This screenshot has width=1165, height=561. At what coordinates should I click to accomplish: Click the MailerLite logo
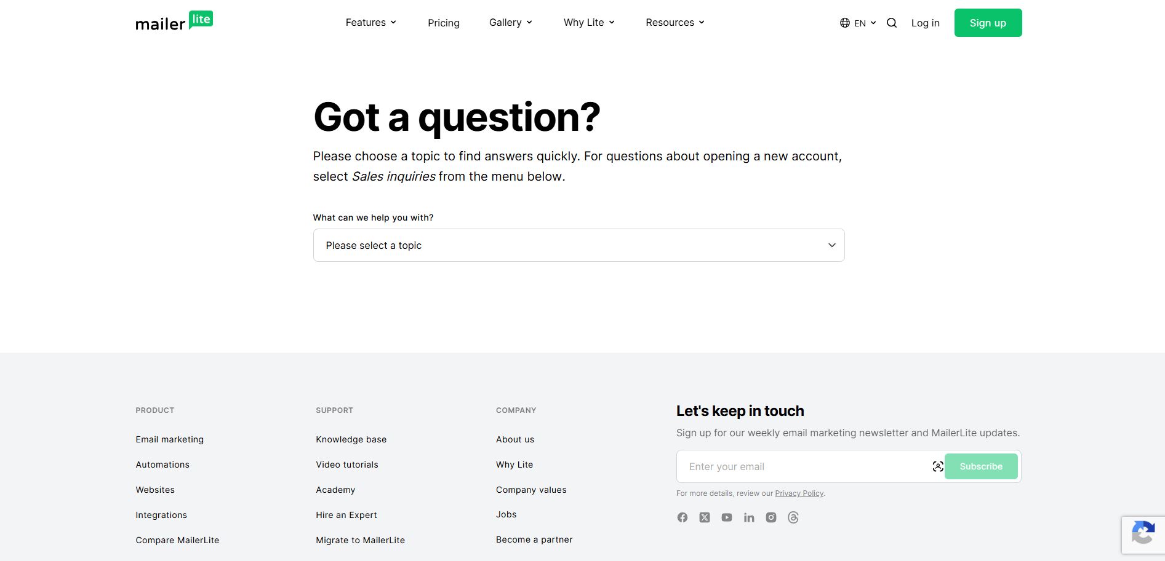tap(174, 22)
